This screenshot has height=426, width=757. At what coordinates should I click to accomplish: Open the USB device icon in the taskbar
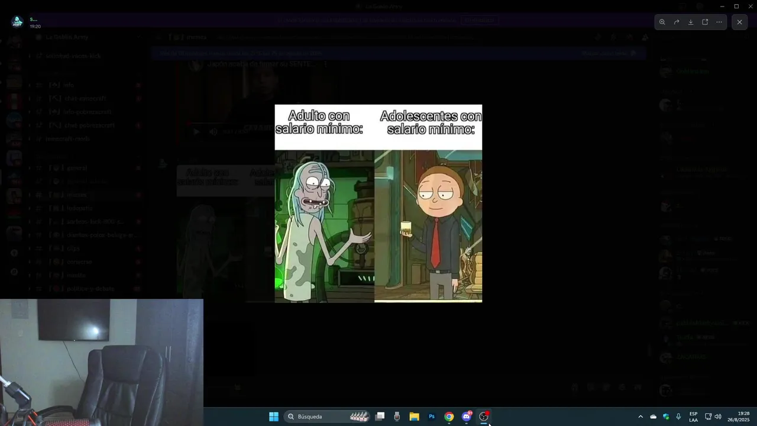tap(397, 417)
